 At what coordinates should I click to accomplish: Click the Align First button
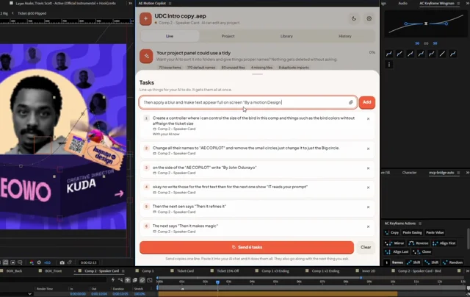point(444,243)
